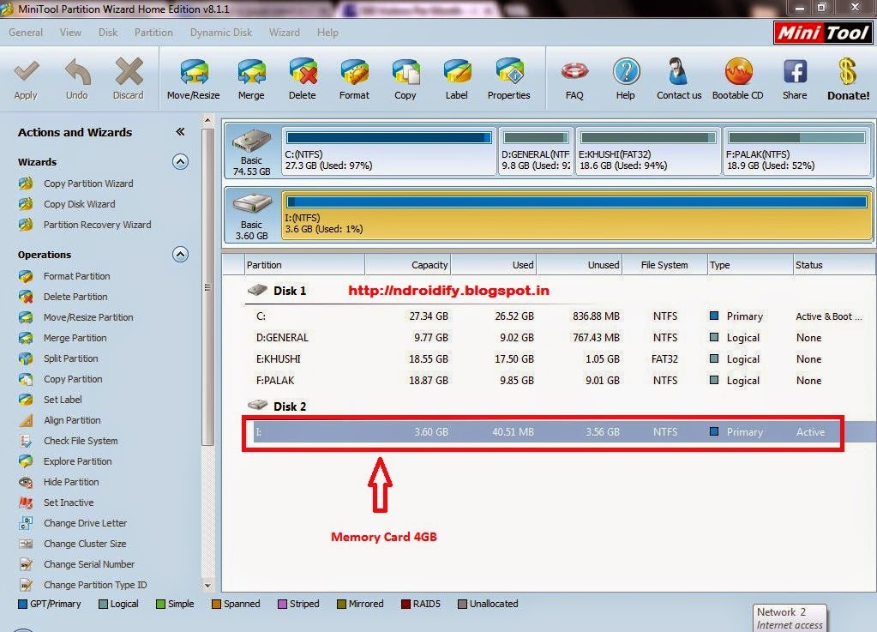The width and height of the screenshot is (877, 632).
Task: Click the Check File System operation
Action: tap(81, 441)
